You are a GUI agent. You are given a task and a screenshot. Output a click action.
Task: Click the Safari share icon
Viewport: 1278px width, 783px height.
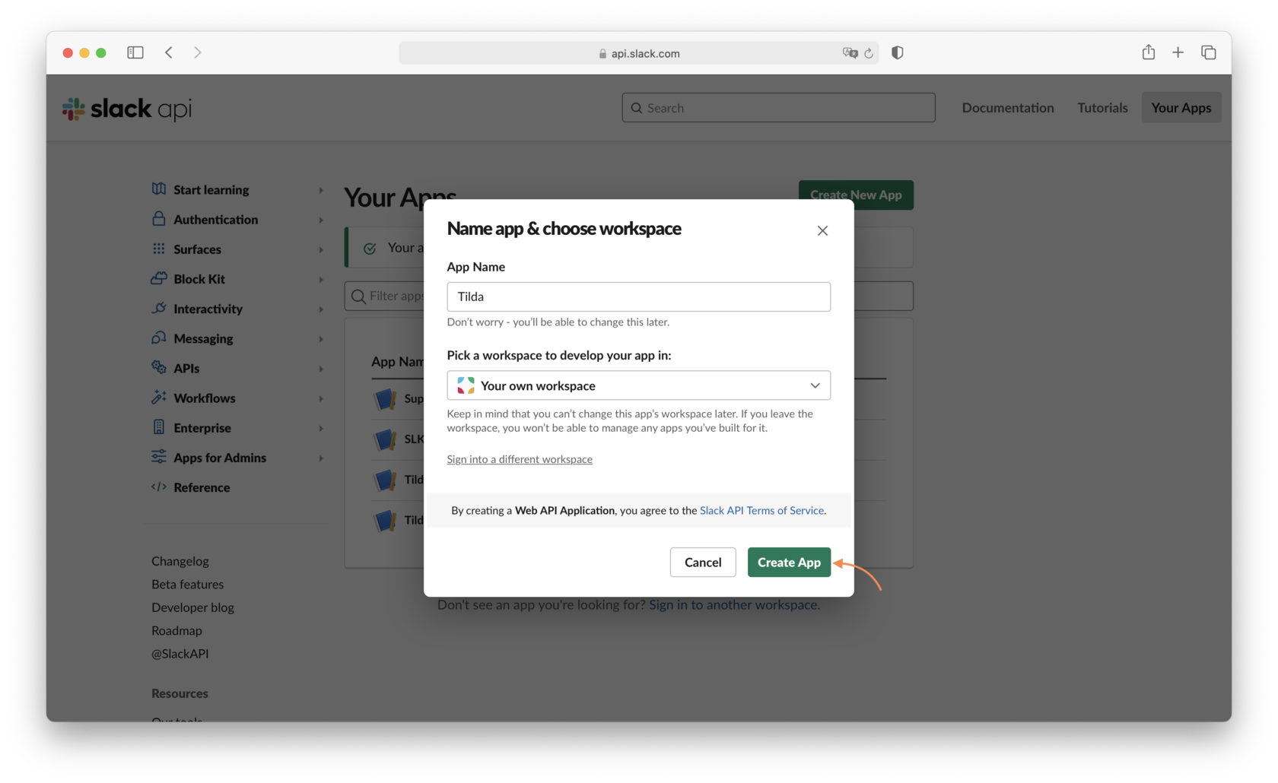(x=1149, y=52)
